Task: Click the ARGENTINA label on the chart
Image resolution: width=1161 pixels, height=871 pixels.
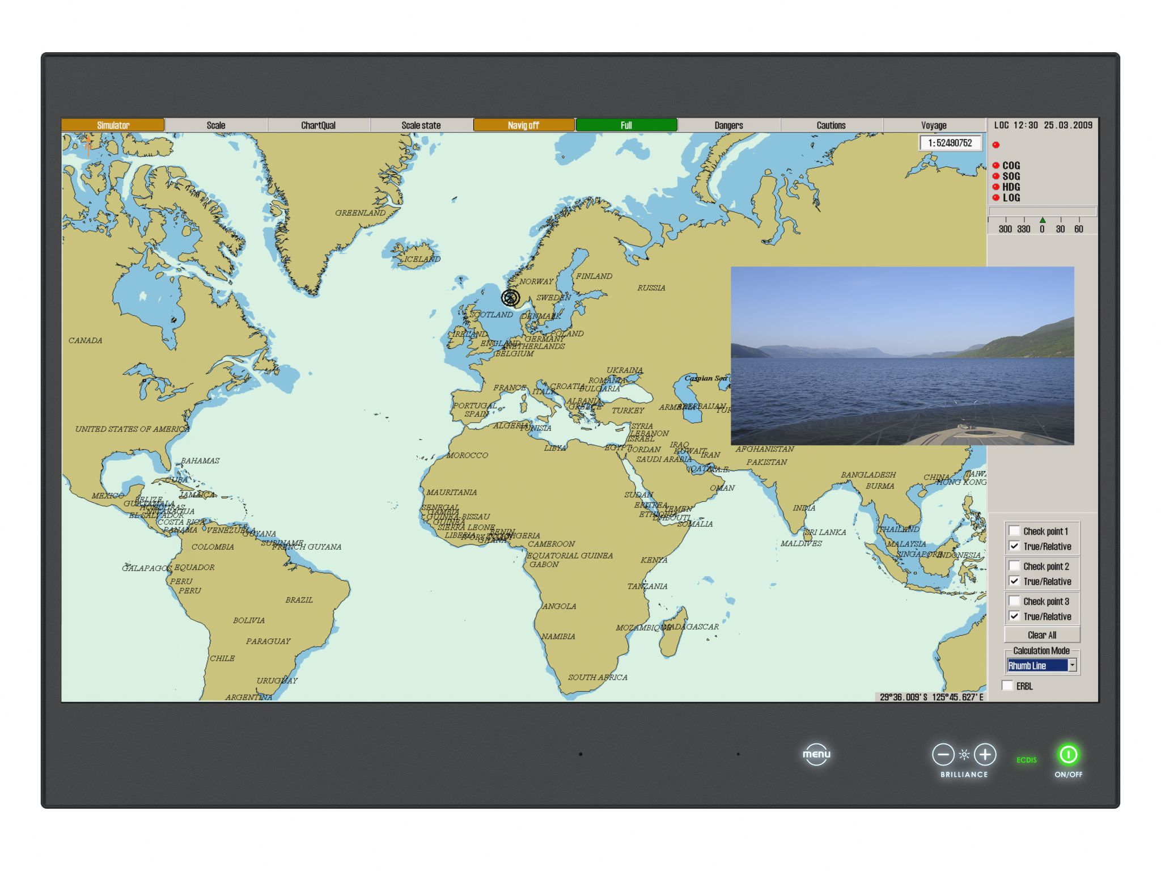Action: (248, 697)
